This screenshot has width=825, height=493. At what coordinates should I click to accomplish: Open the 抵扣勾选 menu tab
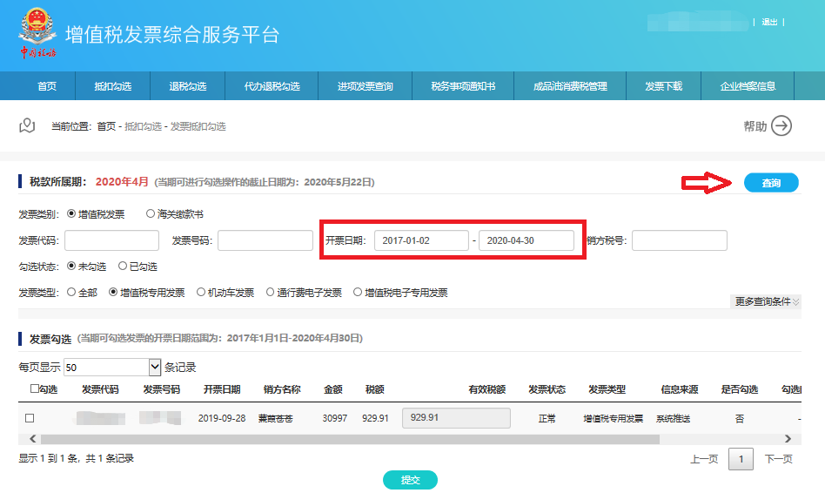coord(112,86)
